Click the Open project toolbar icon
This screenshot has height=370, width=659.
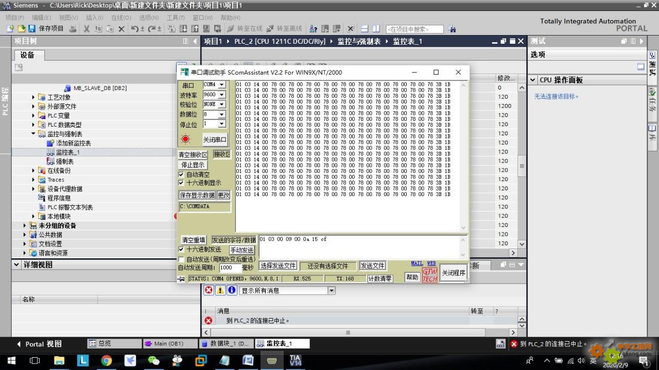[x=21, y=29]
